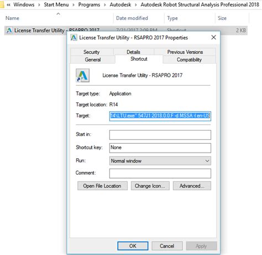Click the Shortcut key field
Screen dimensions: 262x255
click(x=160, y=148)
